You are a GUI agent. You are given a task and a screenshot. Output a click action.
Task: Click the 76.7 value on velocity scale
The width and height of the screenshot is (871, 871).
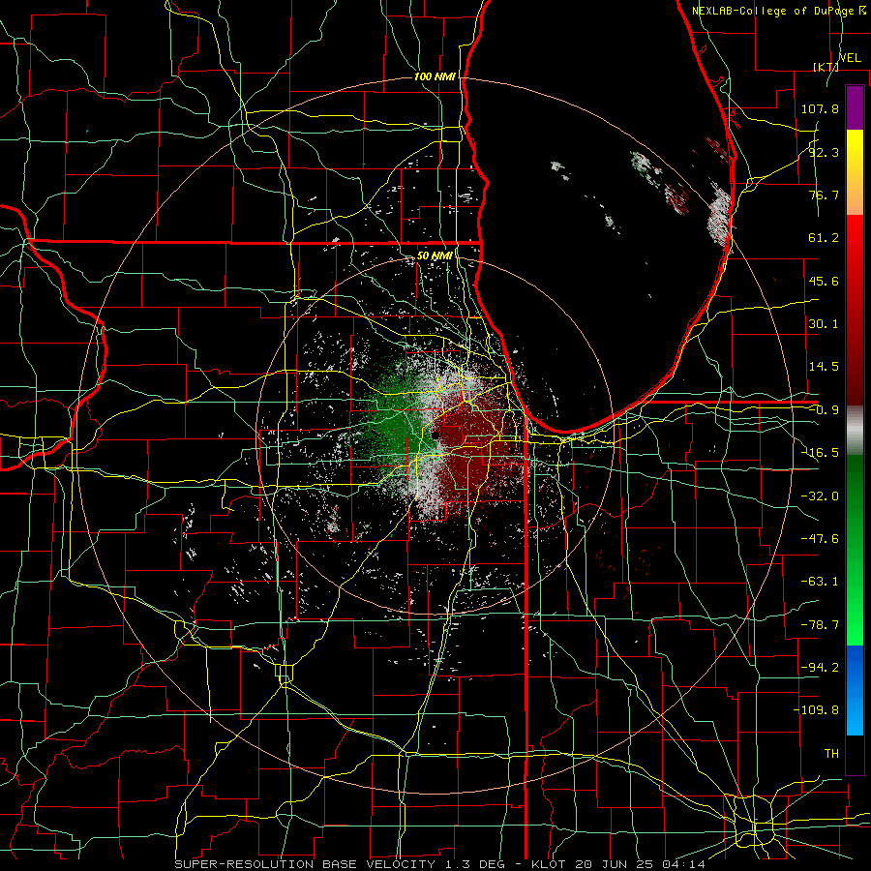[824, 195]
